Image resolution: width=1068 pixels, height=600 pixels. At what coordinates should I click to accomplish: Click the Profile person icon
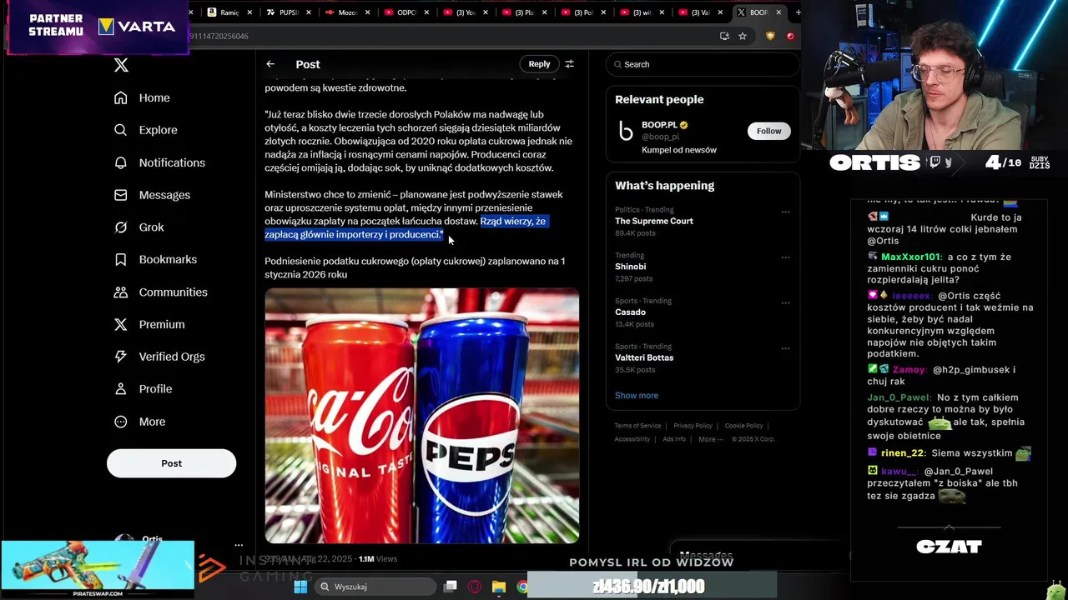click(121, 389)
